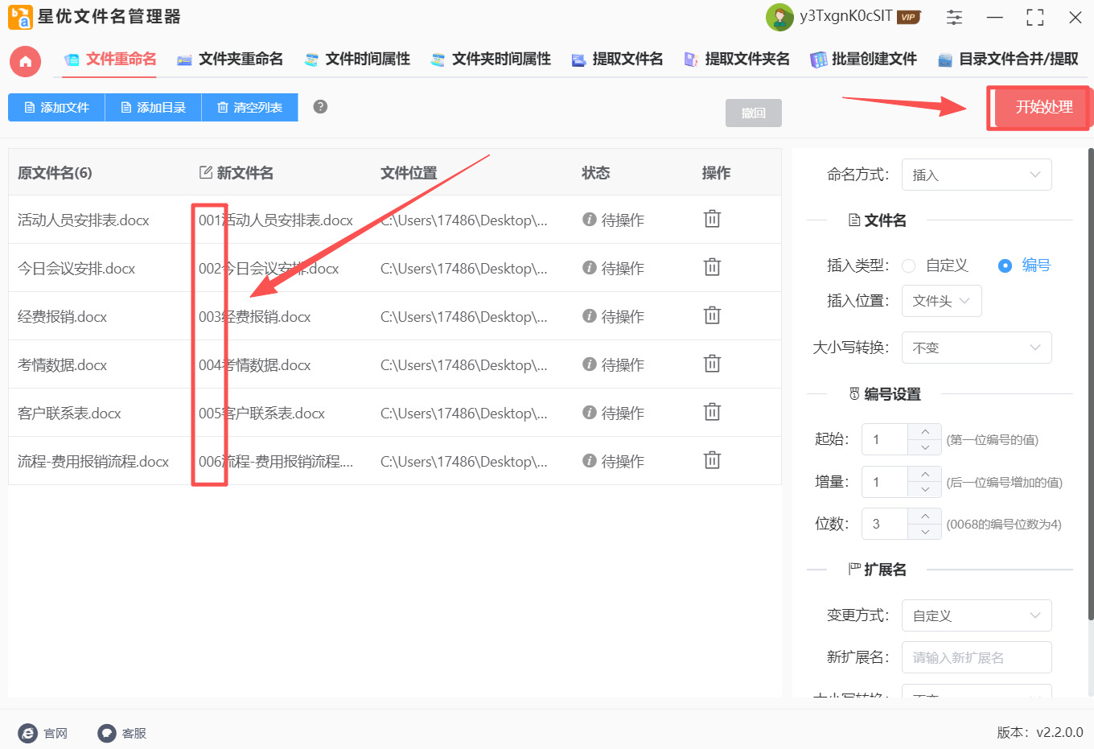Screen dimensions: 1094x749
Task: Click status info icon for 经费报销.docx
Action: [x=590, y=316]
